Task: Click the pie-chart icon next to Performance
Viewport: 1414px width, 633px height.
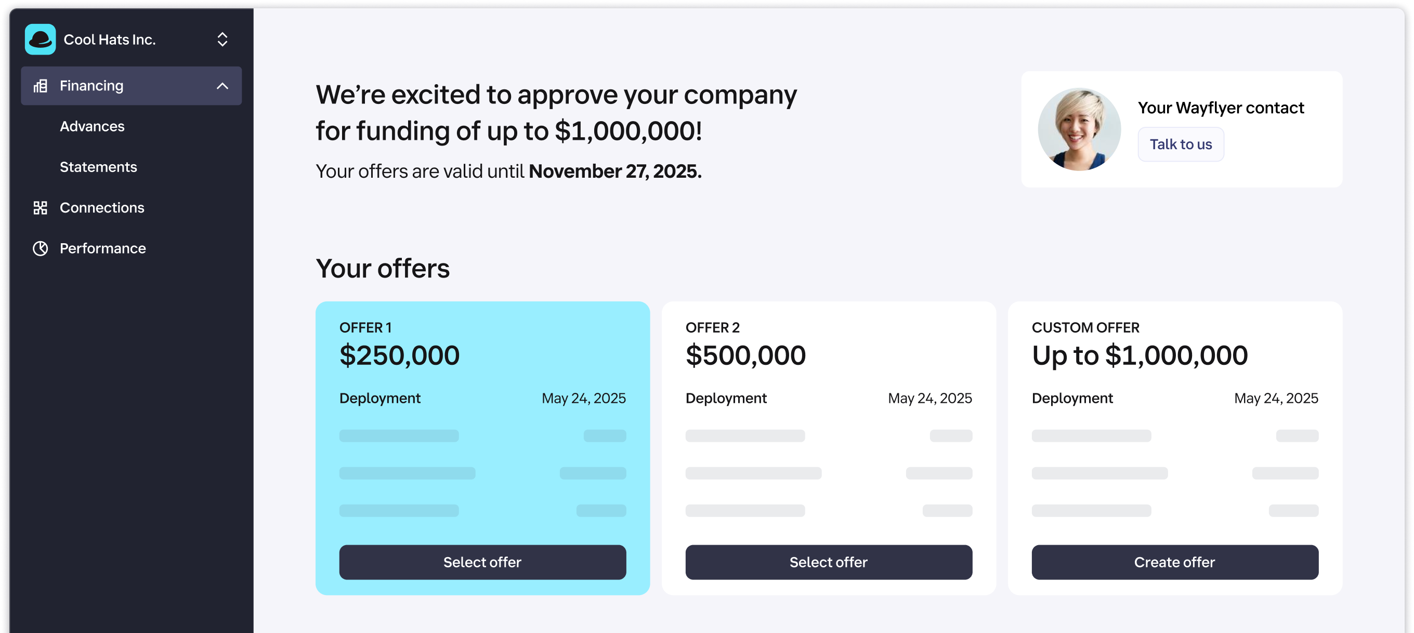Action: (x=41, y=248)
